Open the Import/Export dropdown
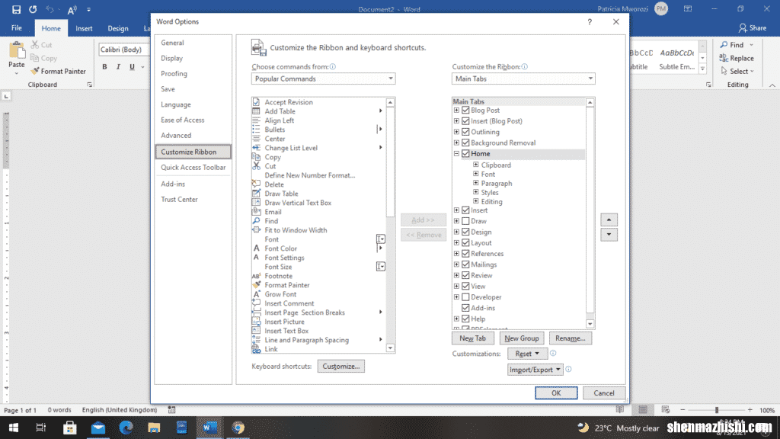780x439 pixels. [535, 370]
